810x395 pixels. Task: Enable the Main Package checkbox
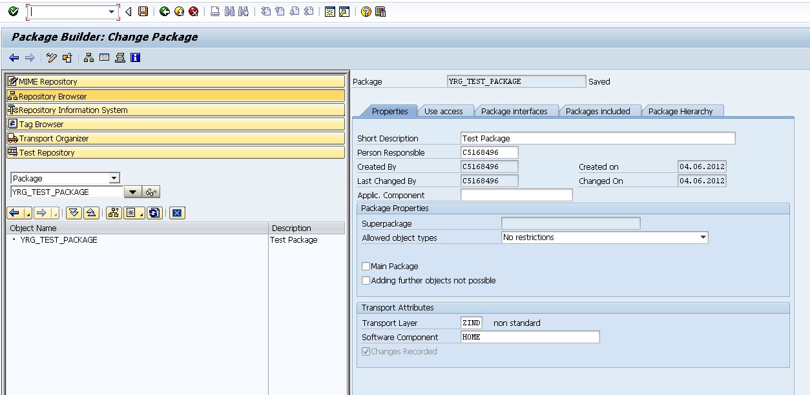coord(366,265)
